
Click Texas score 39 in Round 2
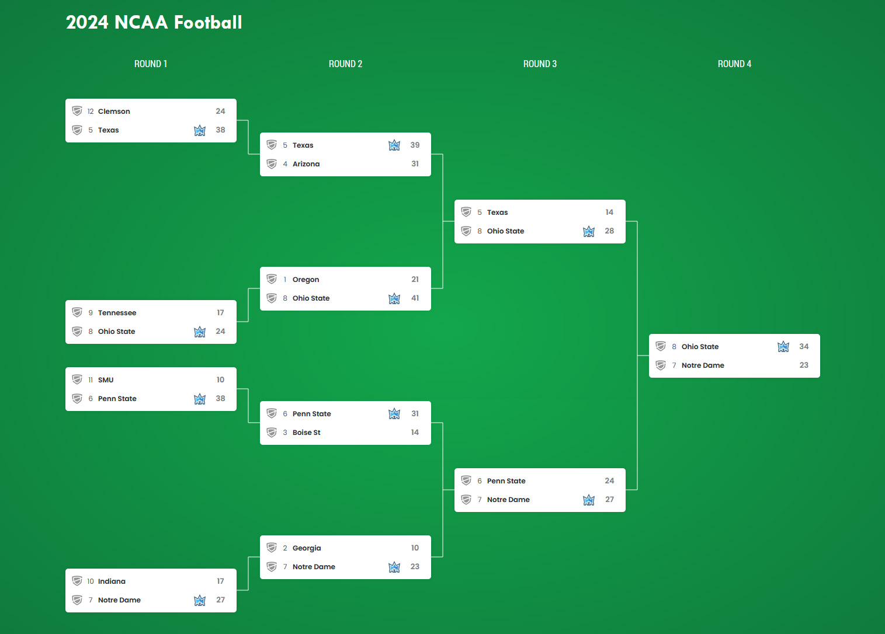coord(415,145)
